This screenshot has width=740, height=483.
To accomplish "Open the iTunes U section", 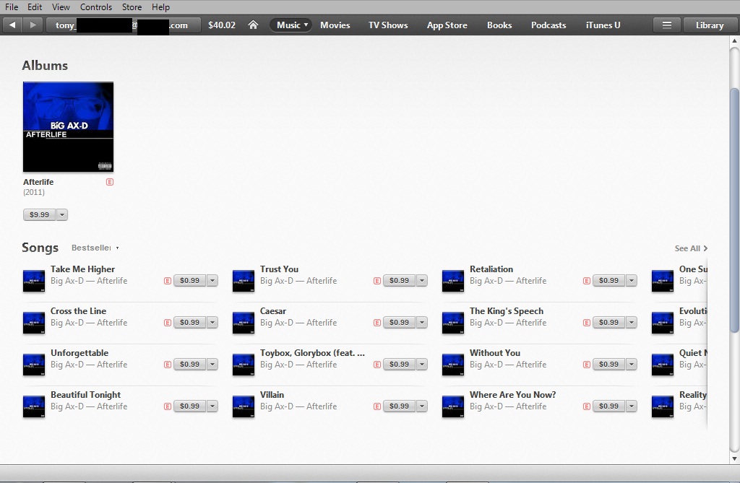I will (x=603, y=25).
